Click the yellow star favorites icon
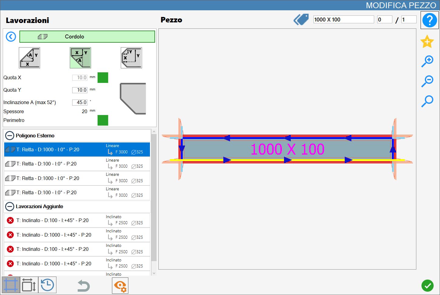 [427, 41]
